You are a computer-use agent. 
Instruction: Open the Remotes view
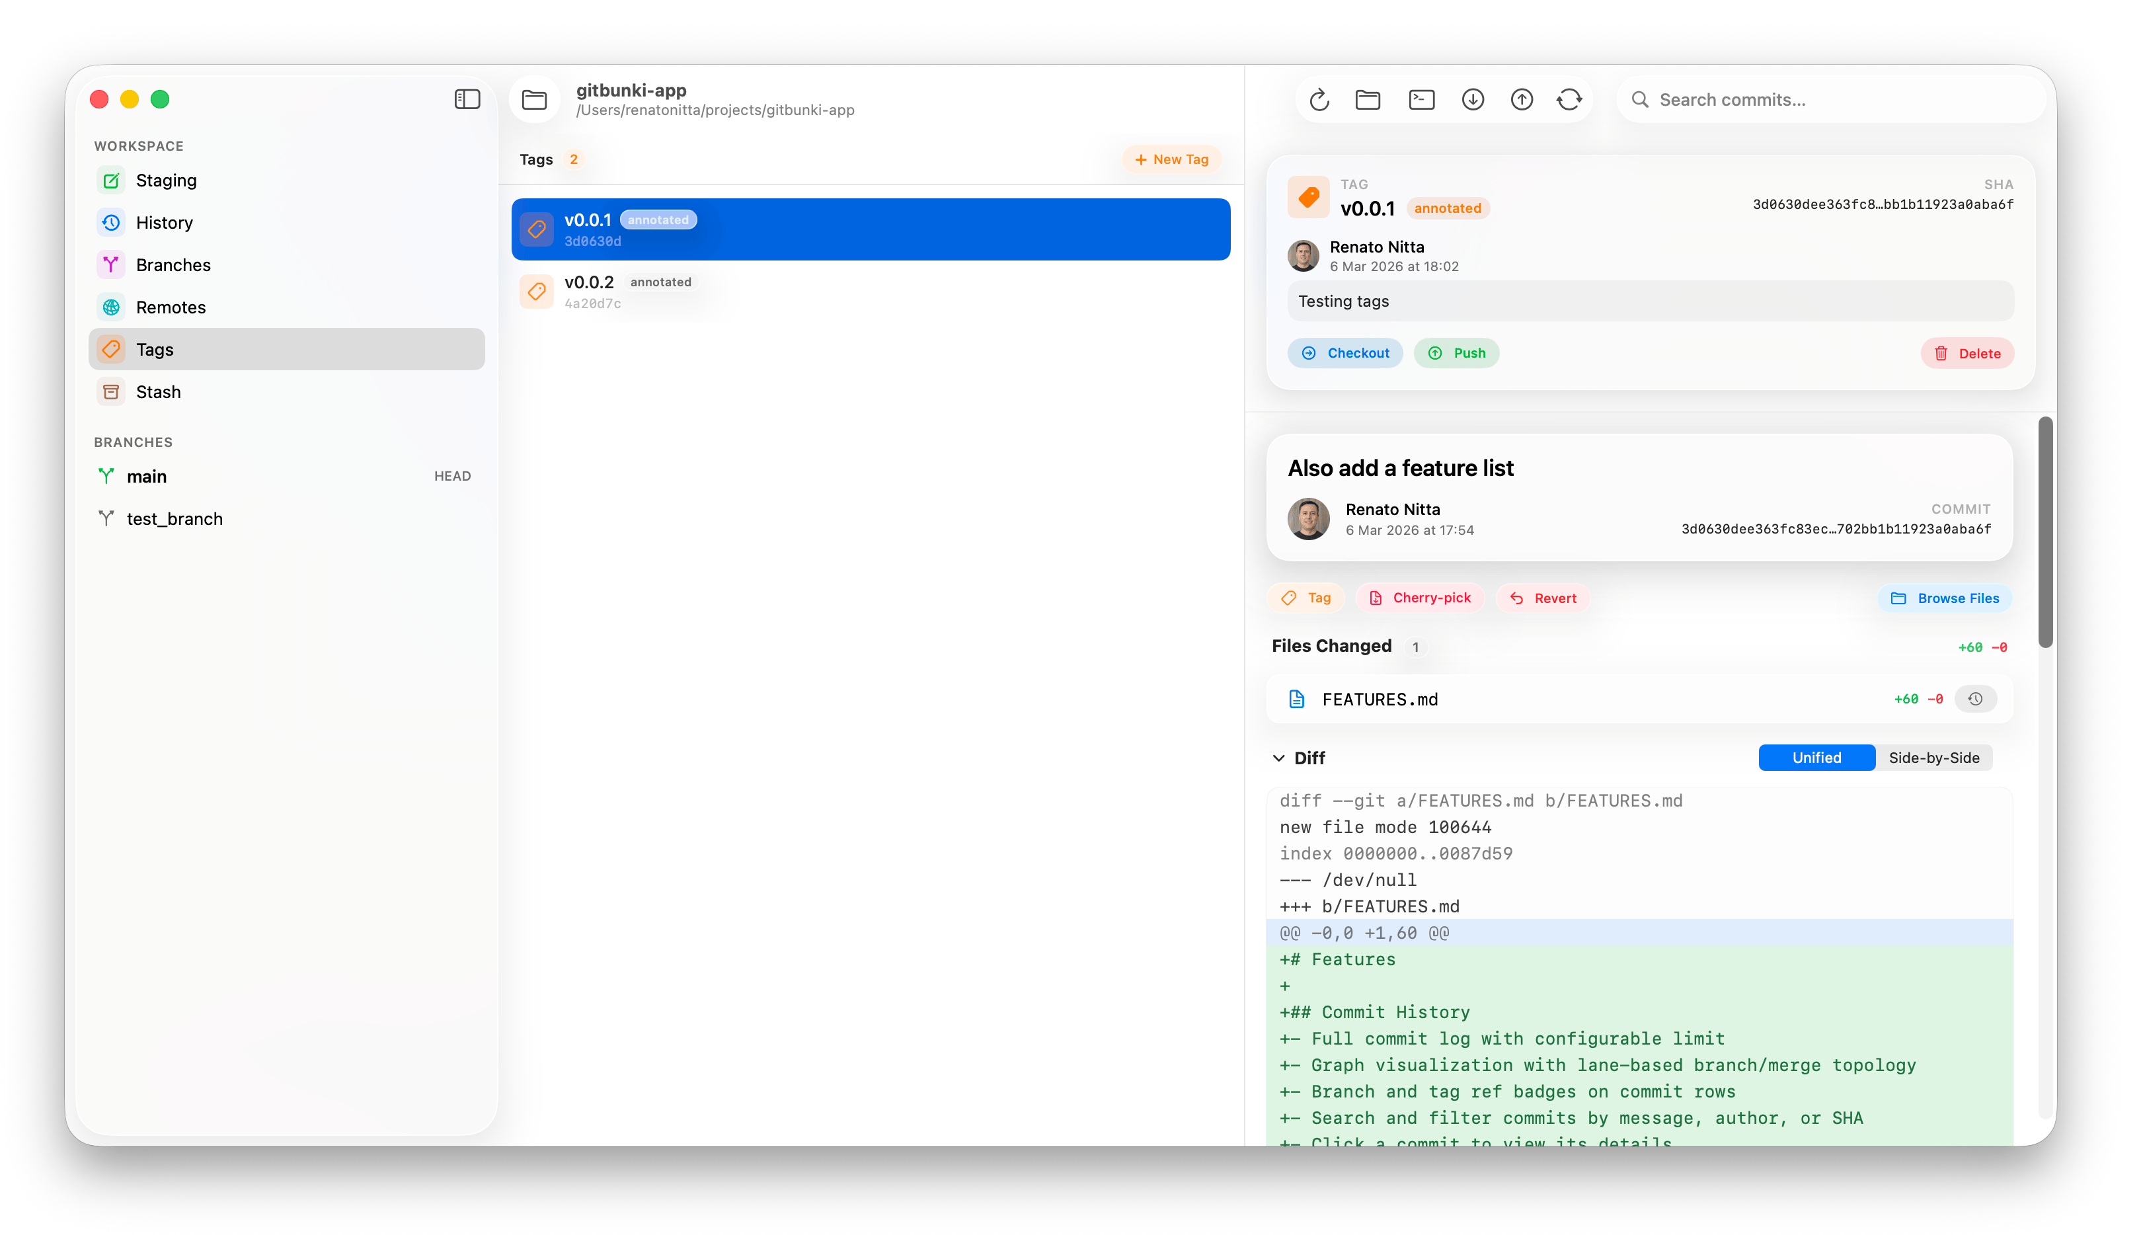(x=287, y=308)
